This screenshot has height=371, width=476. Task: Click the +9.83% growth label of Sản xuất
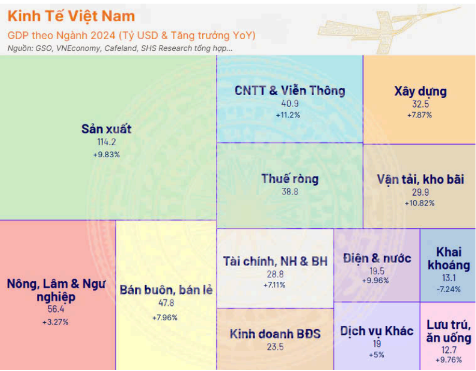106,155
